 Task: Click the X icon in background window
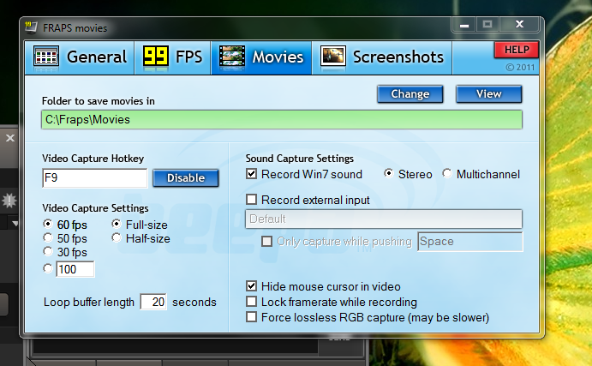[10, 138]
